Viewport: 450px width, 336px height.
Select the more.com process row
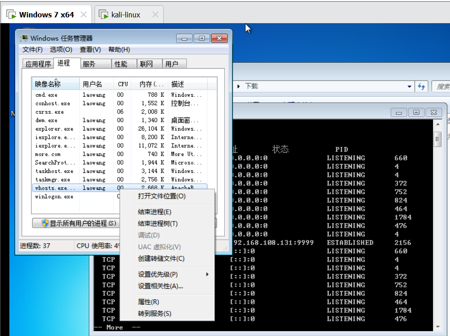(120, 154)
